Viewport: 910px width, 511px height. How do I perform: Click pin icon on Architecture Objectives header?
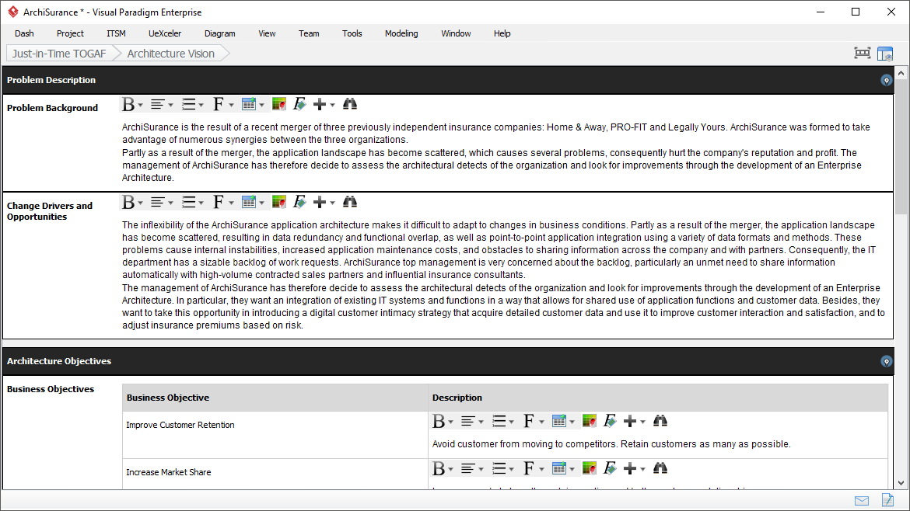click(886, 362)
